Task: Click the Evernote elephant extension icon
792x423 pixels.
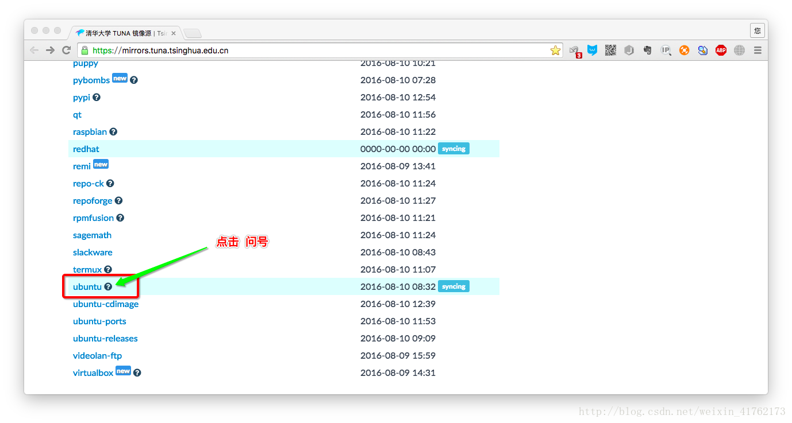Action: (647, 51)
